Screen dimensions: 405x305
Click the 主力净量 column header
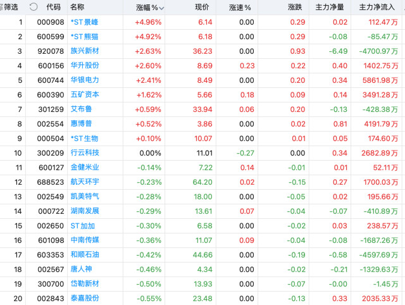click(334, 8)
